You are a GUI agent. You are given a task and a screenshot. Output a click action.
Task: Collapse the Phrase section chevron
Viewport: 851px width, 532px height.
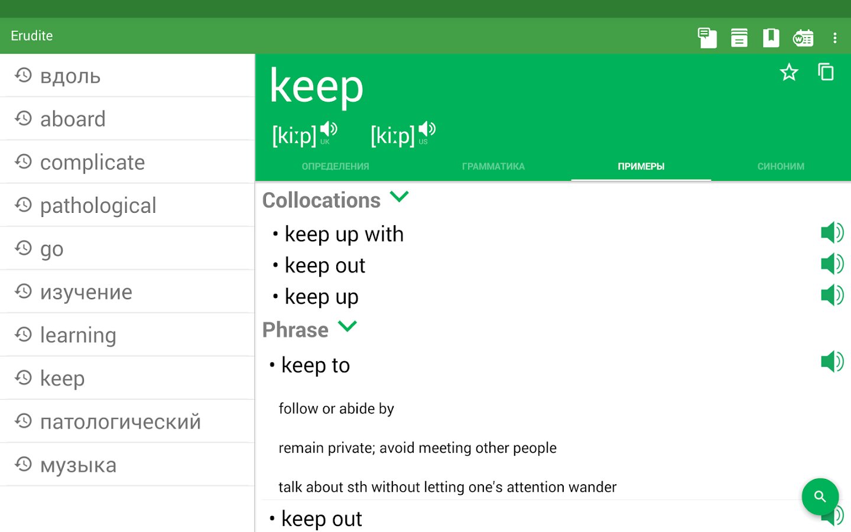[347, 326]
